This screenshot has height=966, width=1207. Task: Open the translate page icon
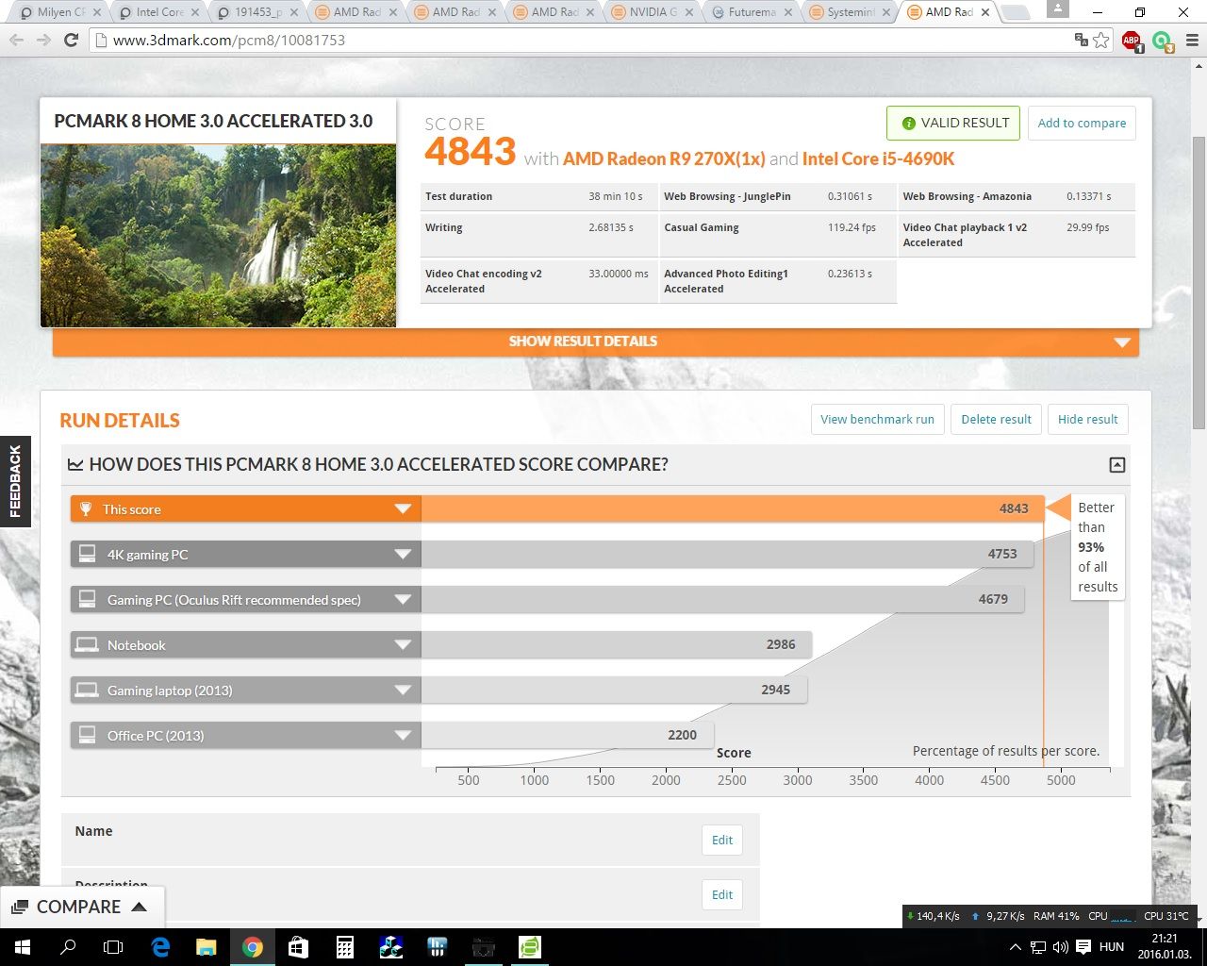click(x=1082, y=41)
